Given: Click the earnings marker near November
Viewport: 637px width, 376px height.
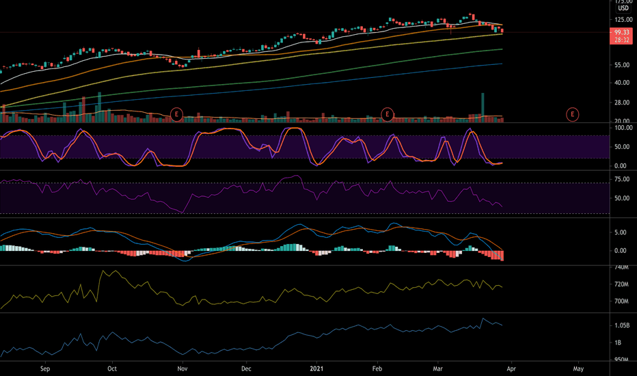Looking at the screenshot, I should [x=176, y=114].
